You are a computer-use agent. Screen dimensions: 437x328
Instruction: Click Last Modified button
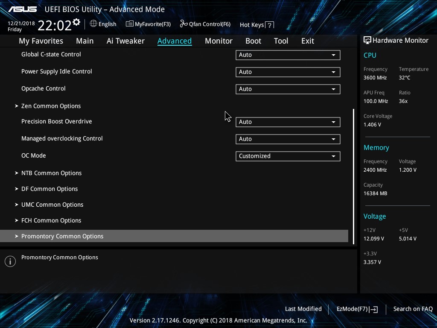tap(303, 309)
